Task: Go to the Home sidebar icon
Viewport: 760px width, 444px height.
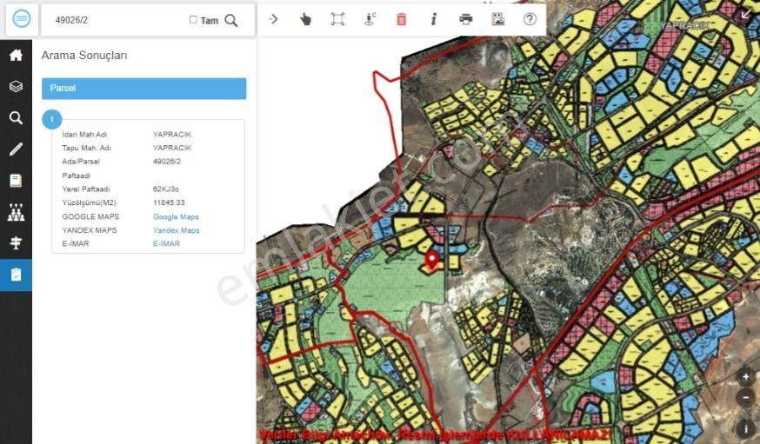Action: (x=16, y=56)
